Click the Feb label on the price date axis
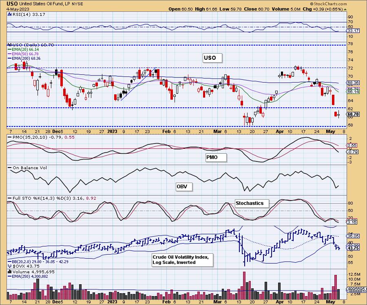 click(166, 131)
